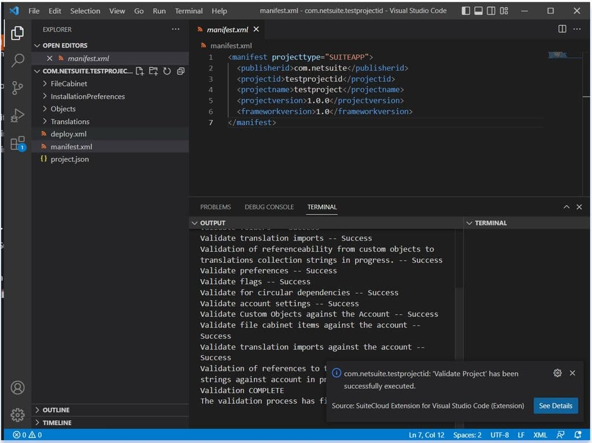Open notification settings gear
592x443 pixels.
click(557, 373)
